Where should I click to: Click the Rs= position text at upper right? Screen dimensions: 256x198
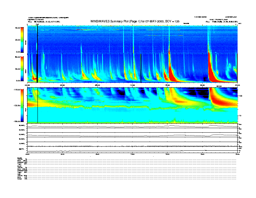click(x=221, y=22)
